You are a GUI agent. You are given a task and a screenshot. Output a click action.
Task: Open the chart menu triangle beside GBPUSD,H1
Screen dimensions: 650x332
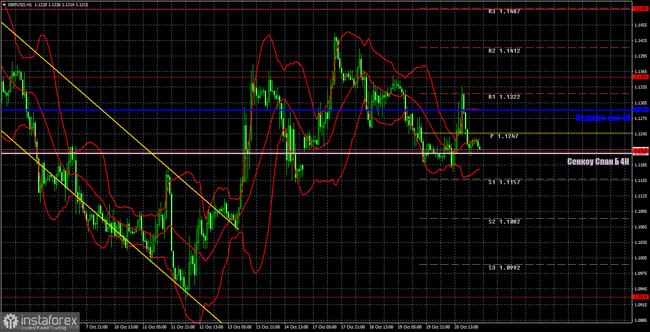4,4
